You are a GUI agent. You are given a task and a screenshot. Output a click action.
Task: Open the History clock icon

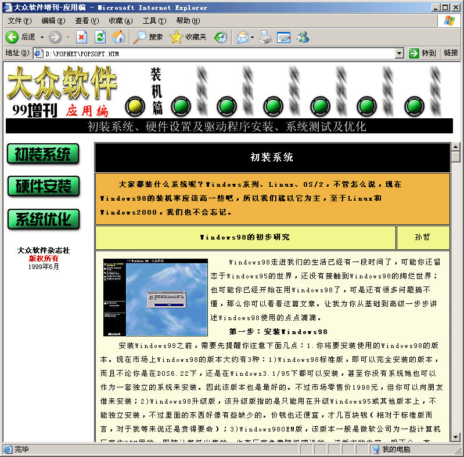point(221,37)
